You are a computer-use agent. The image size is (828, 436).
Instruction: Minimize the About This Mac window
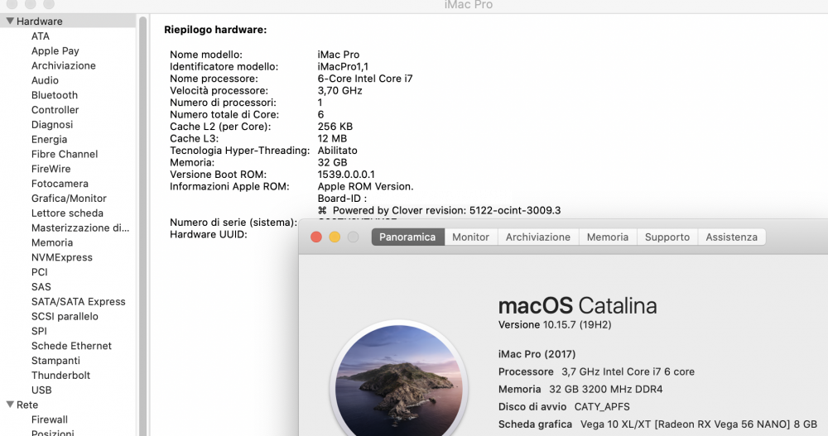(335, 237)
